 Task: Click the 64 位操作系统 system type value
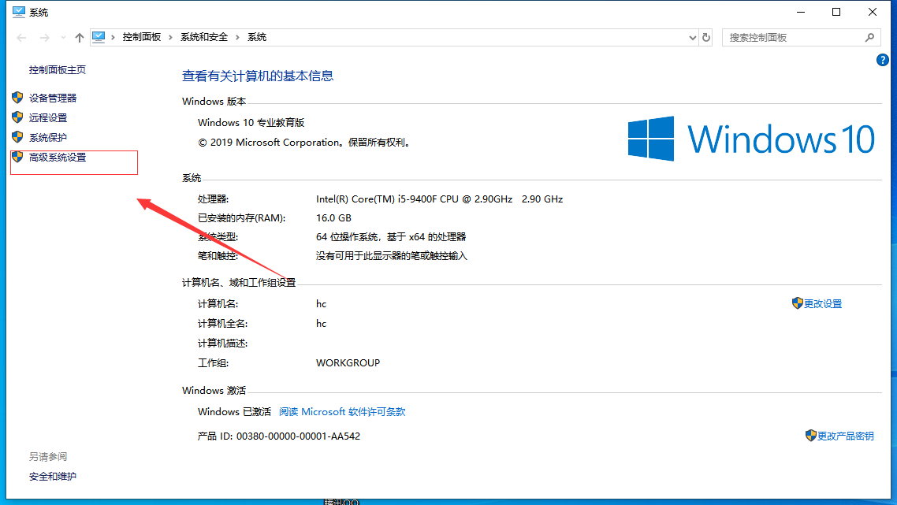pos(391,237)
